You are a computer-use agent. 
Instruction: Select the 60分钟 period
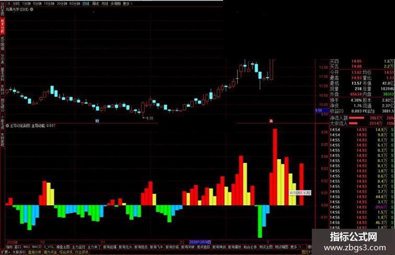click(x=74, y=4)
